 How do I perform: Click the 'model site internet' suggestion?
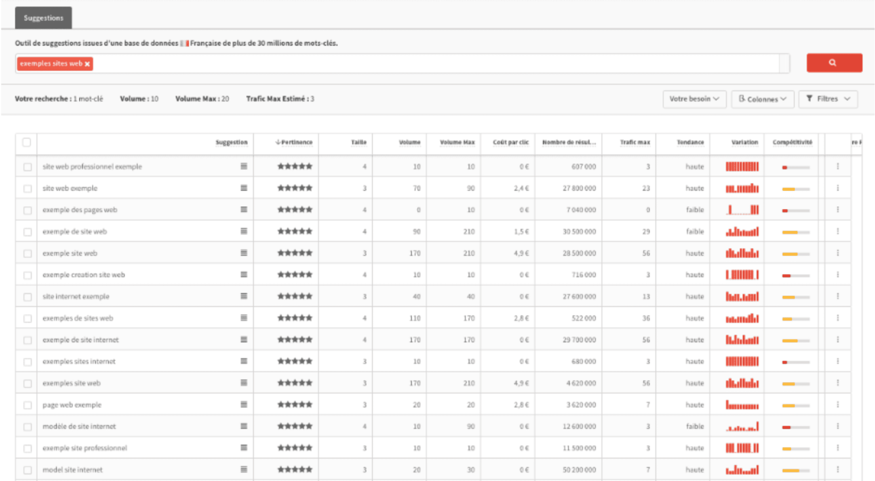[72, 470]
